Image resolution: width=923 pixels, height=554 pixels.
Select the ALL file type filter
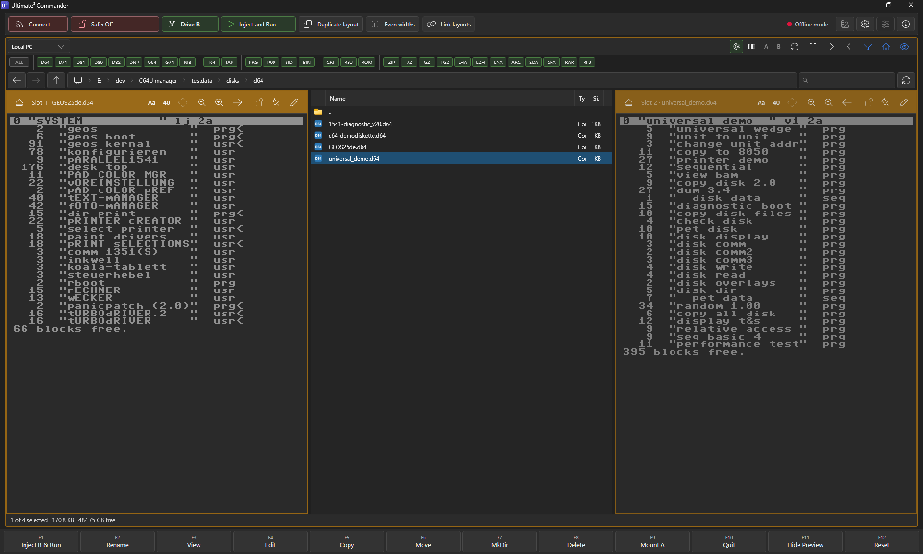point(19,62)
